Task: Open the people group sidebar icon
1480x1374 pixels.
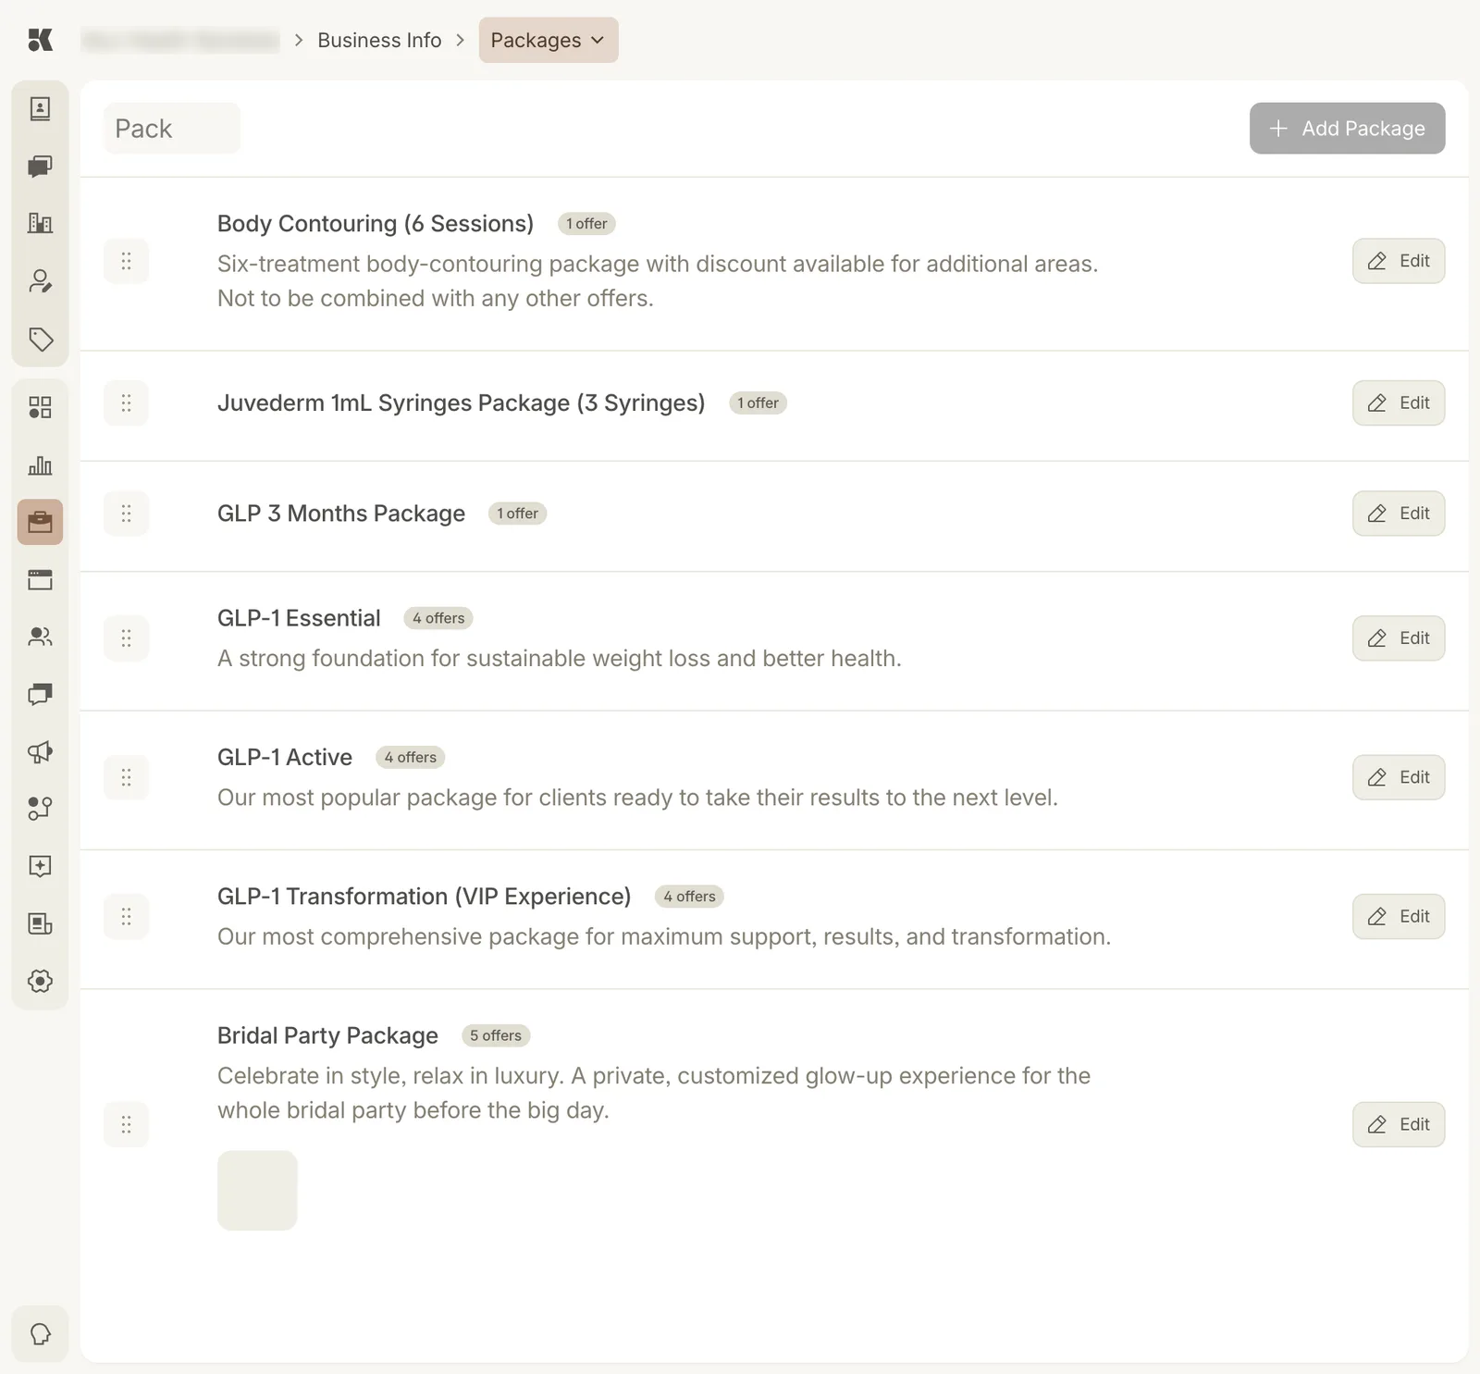Action: click(x=40, y=637)
